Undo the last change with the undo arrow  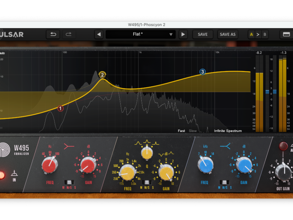(x=53, y=34)
